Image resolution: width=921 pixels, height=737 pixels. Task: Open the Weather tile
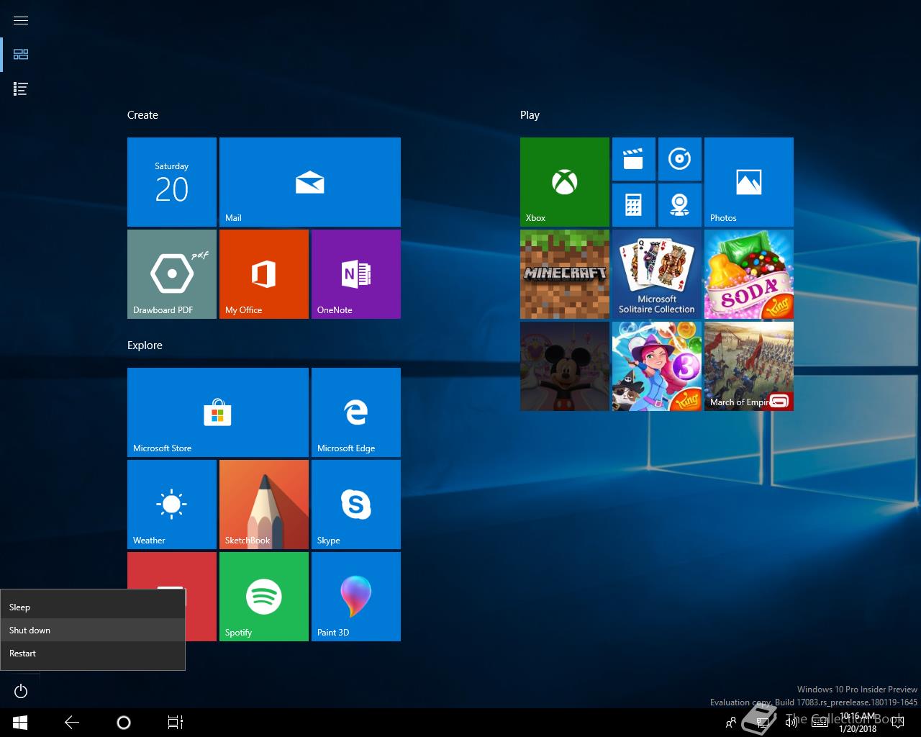click(172, 505)
